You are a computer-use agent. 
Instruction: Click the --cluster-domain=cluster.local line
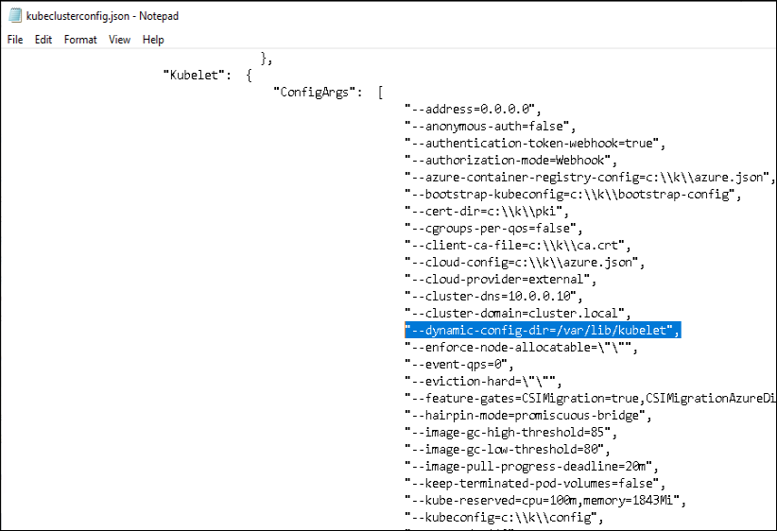517,314
